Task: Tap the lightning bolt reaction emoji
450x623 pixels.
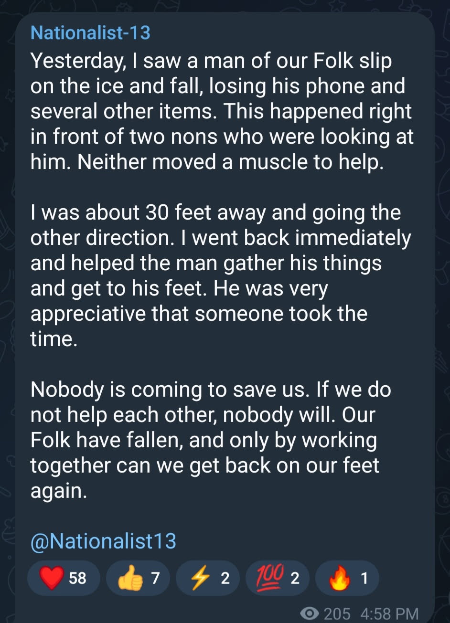Action: (200, 578)
